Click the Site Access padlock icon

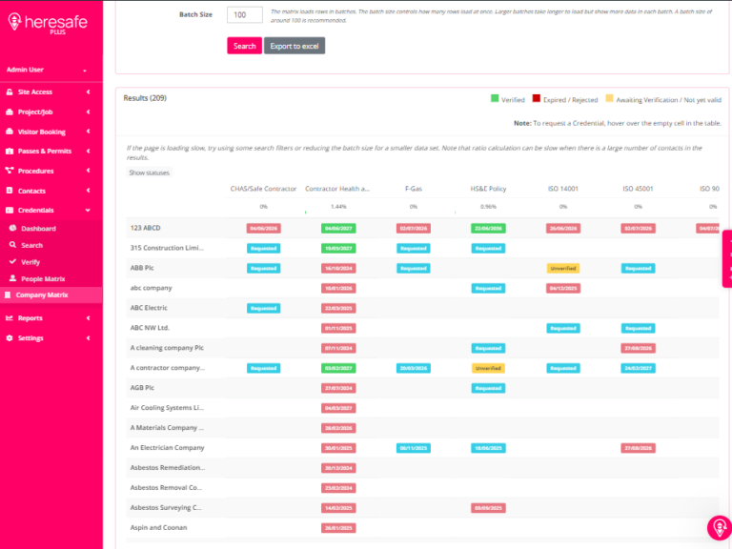[10, 91]
